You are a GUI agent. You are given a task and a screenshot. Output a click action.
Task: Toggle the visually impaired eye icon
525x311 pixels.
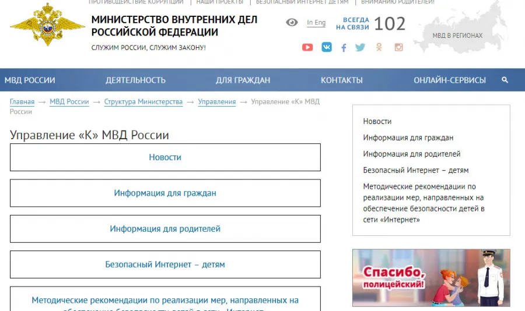292,22
